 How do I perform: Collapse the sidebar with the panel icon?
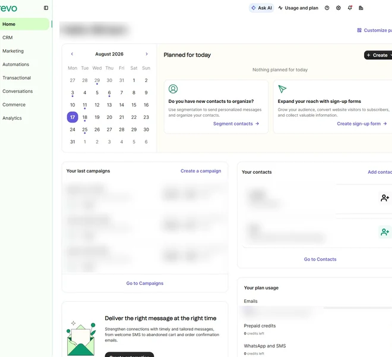click(46, 8)
